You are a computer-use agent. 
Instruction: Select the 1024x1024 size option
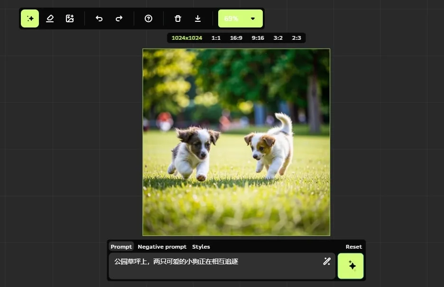tap(187, 38)
